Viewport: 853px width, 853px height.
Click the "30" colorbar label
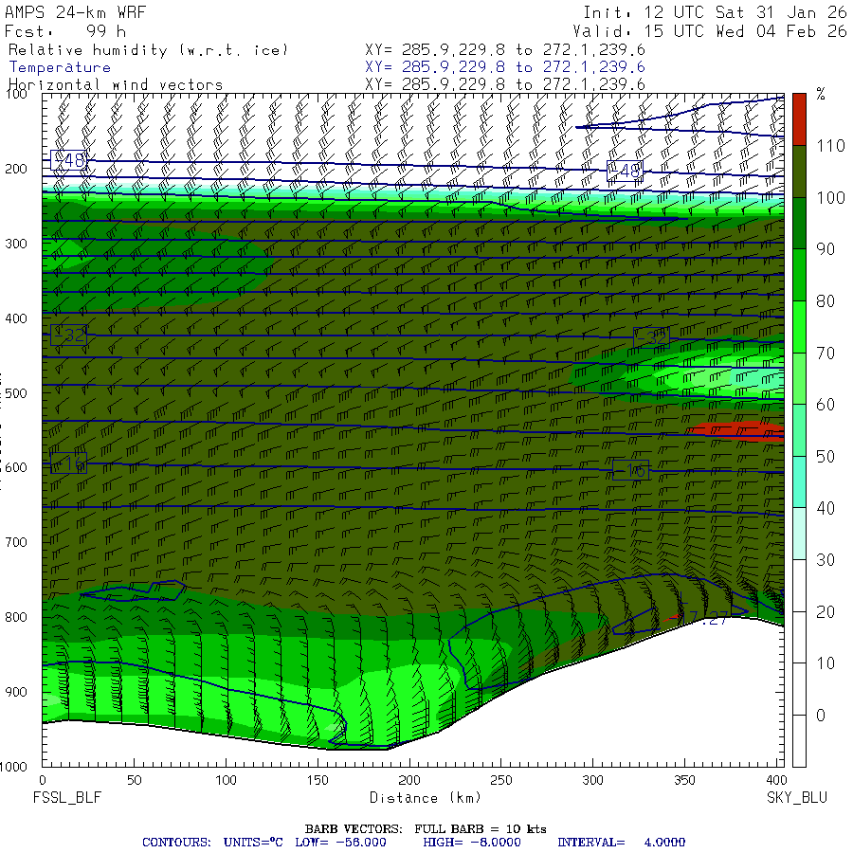(826, 560)
